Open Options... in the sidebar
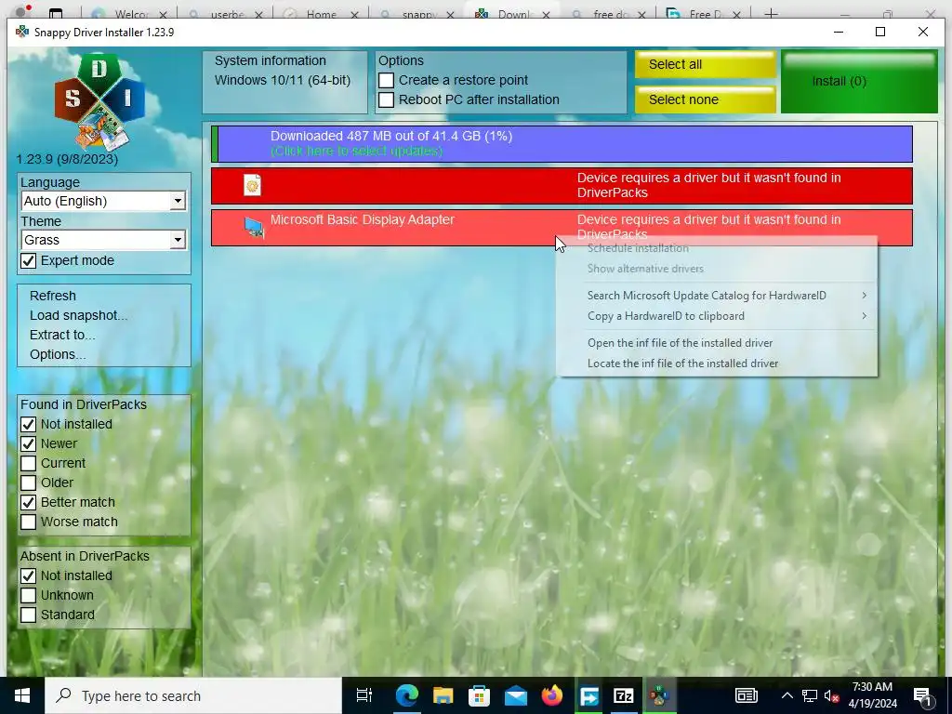This screenshot has width=952, height=714. coord(58,354)
